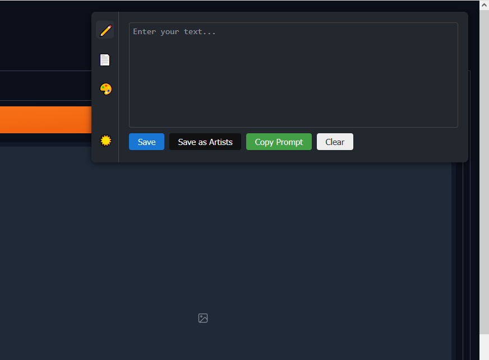Click the green Copy Prompt button
The width and height of the screenshot is (489, 360).
tap(279, 142)
